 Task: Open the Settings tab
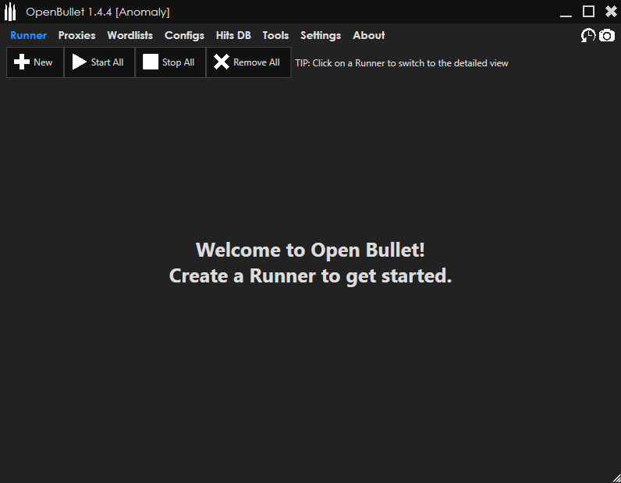pyautogui.click(x=321, y=36)
